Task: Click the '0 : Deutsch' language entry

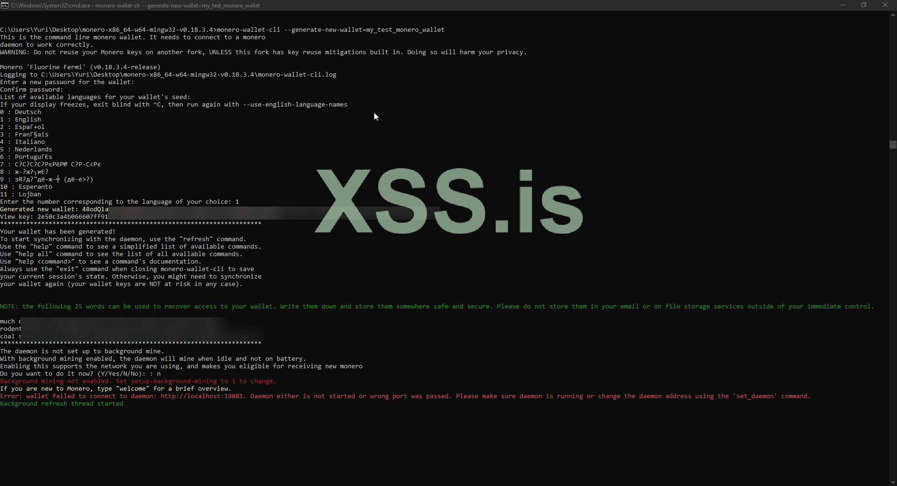Action: coord(21,112)
